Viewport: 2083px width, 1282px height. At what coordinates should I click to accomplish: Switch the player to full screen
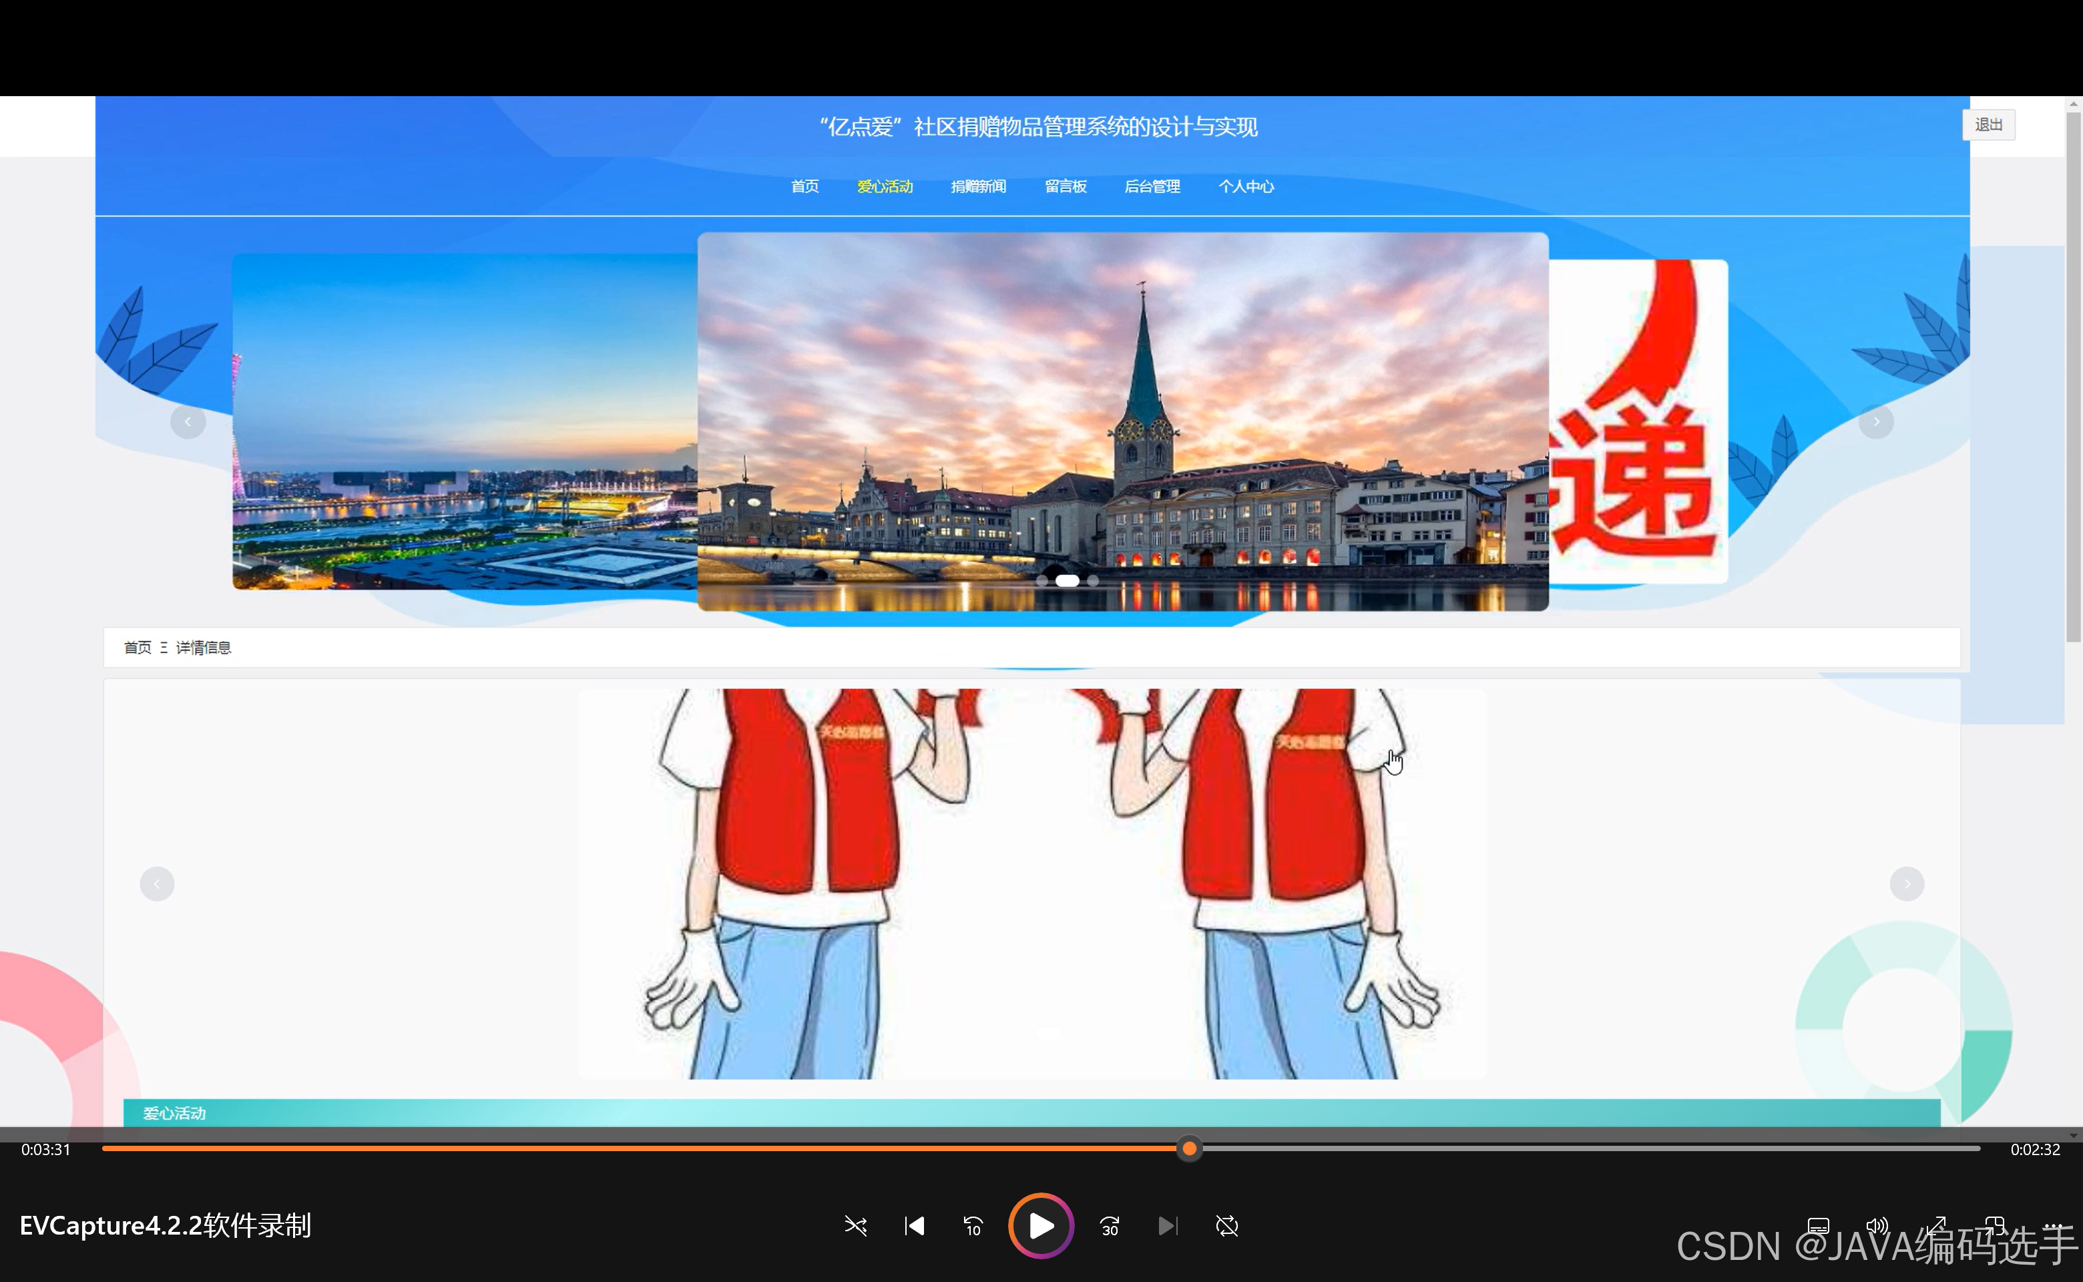click(x=1936, y=1226)
